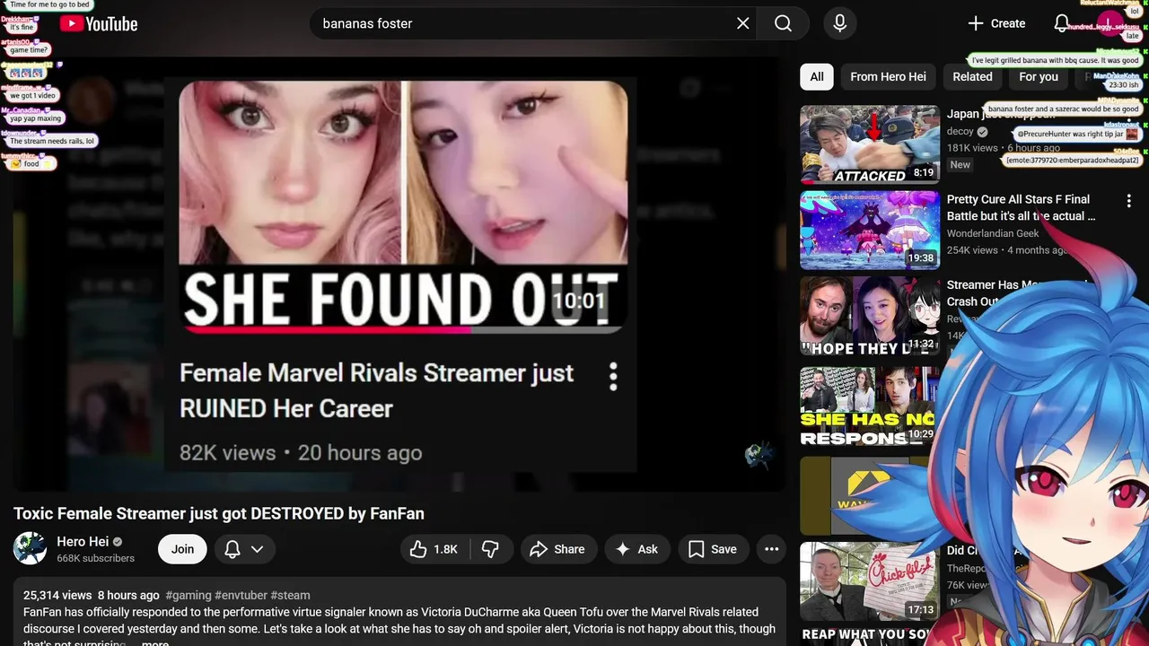Click the 82K views 20 hours ago text

point(301,453)
